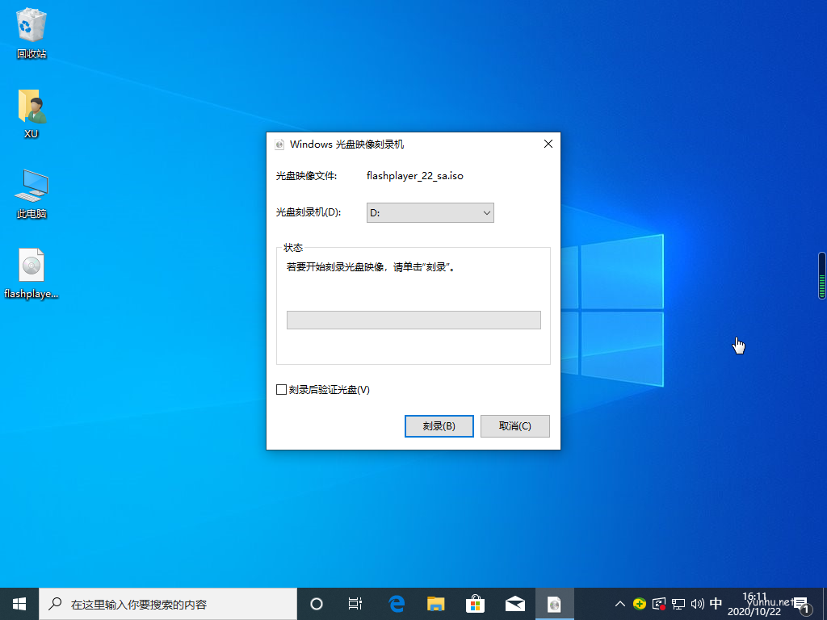Click the taskbar search input box
This screenshot has height=620, width=827.
[168, 604]
